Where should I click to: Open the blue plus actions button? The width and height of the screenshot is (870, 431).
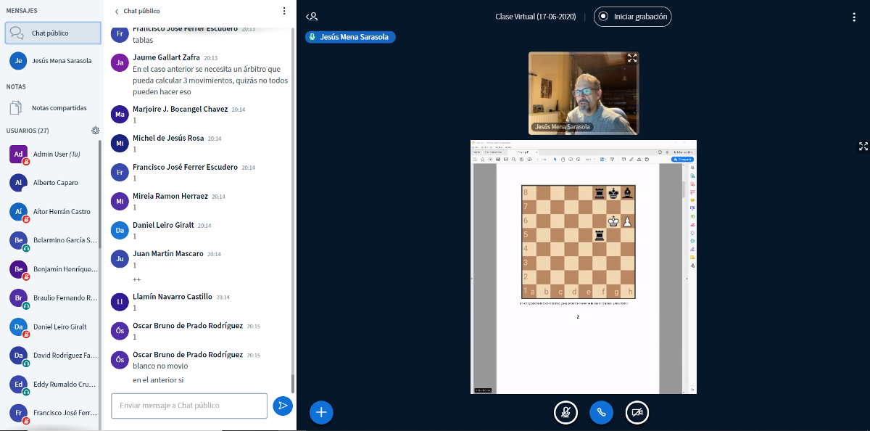(321, 412)
